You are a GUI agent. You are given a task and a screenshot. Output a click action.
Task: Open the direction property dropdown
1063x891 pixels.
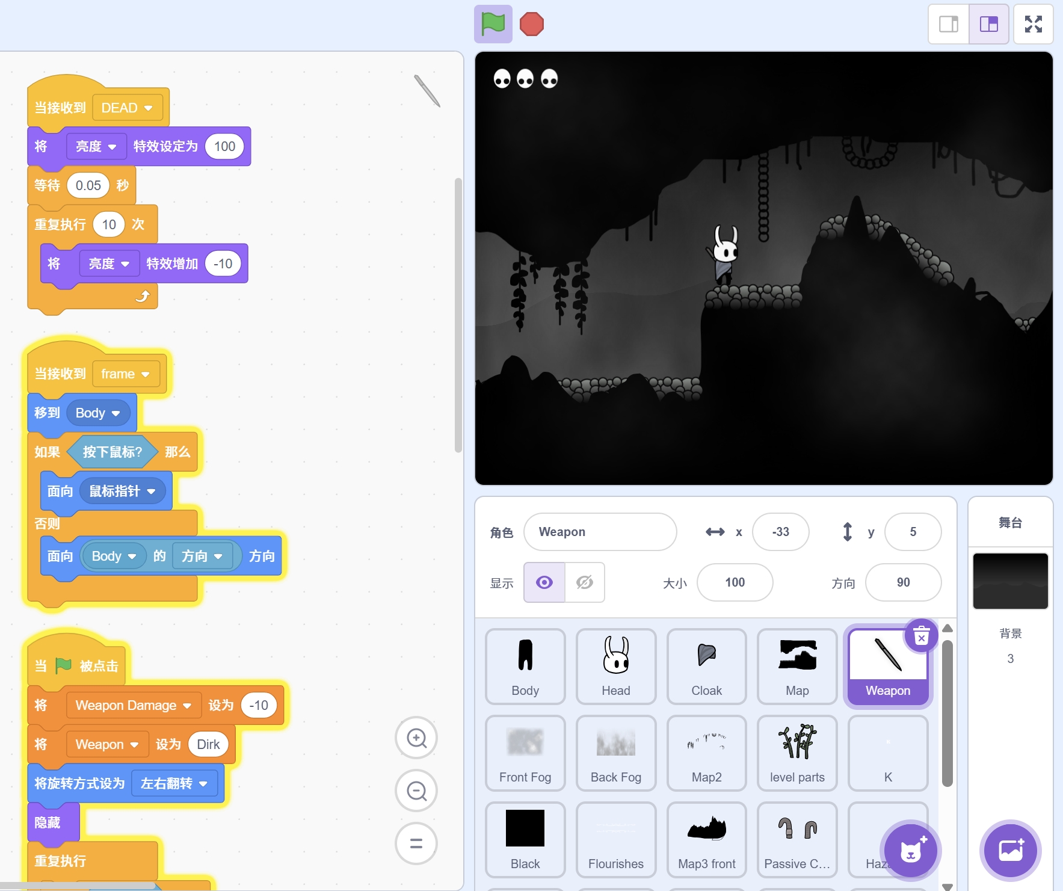pyautogui.click(x=202, y=556)
